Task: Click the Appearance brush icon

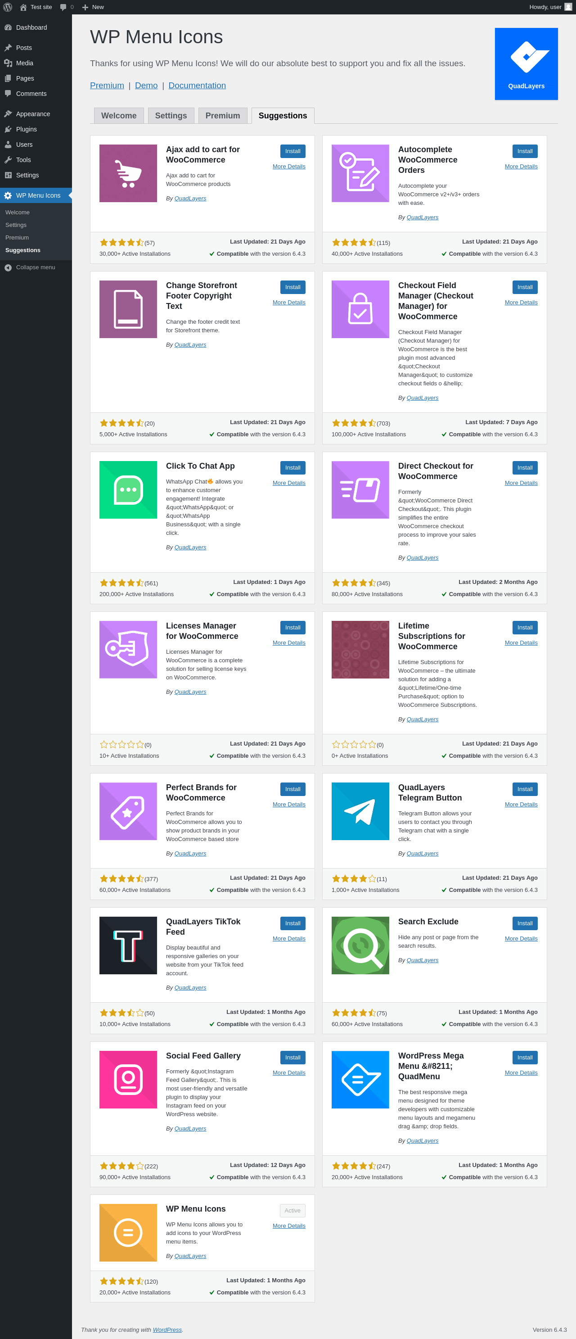Action: [8, 114]
